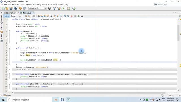Switch editor to Source view
This screenshot has height=102, width=181.
tap(7, 16)
